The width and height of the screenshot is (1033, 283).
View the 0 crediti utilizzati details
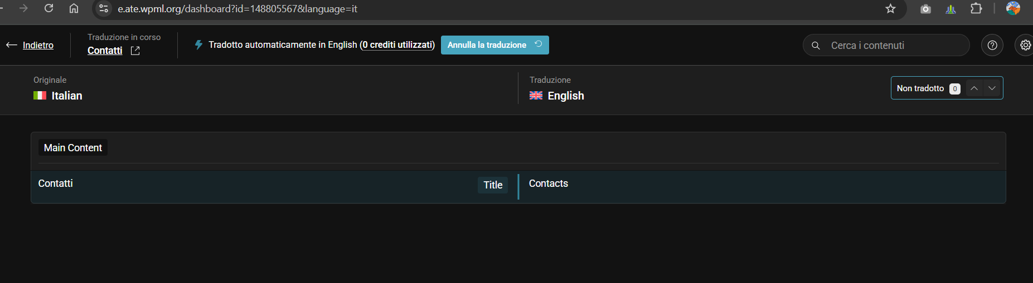(397, 44)
